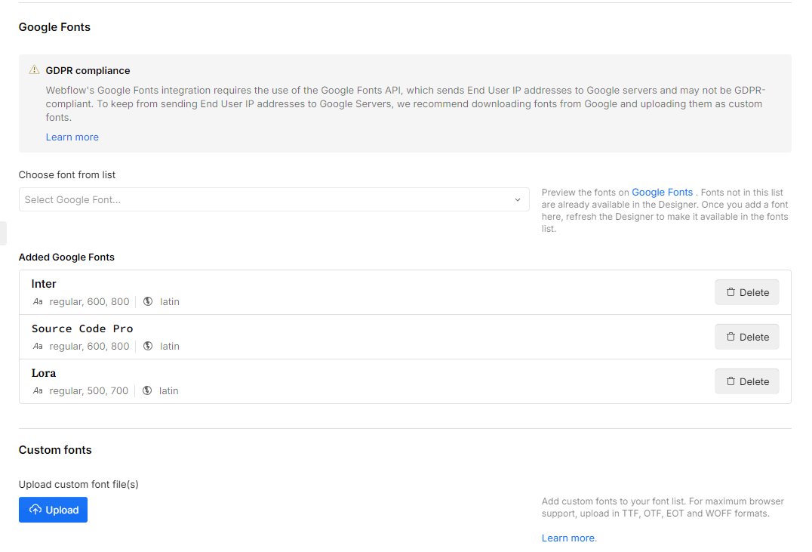The height and width of the screenshot is (552, 812).
Task: Click the 'Choose font from list' label
Action: coord(67,174)
